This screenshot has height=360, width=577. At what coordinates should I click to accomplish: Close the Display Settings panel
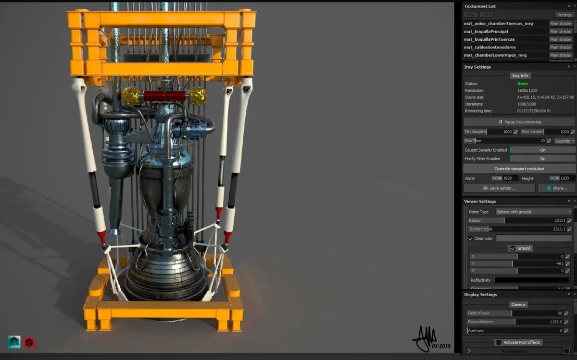[x=574, y=294]
